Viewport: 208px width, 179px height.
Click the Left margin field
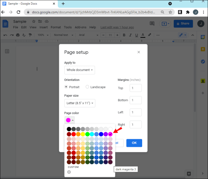click(x=136, y=112)
